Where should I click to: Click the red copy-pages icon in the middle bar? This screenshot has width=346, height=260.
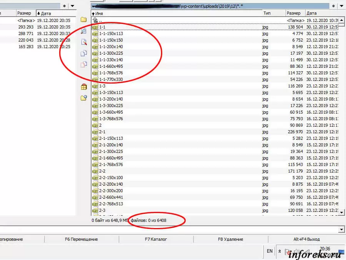(x=83, y=64)
